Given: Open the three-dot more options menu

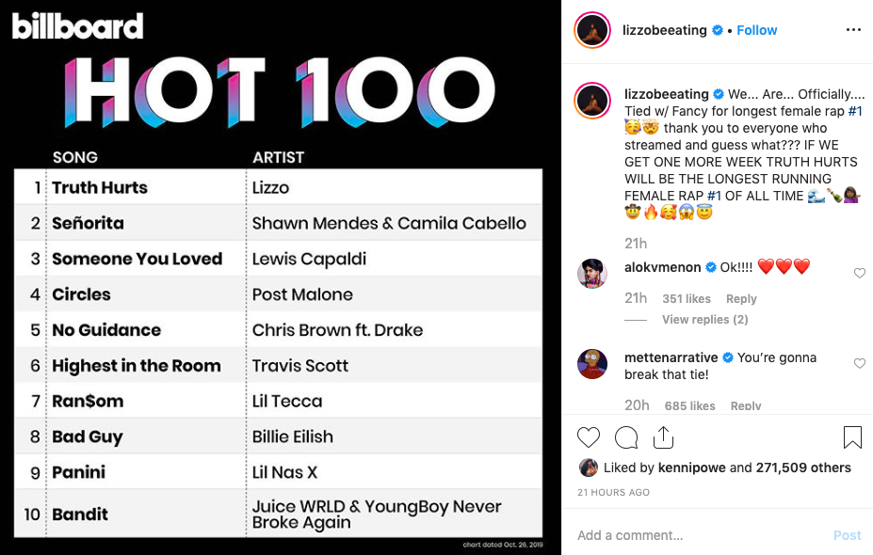Looking at the screenshot, I should tap(853, 30).
